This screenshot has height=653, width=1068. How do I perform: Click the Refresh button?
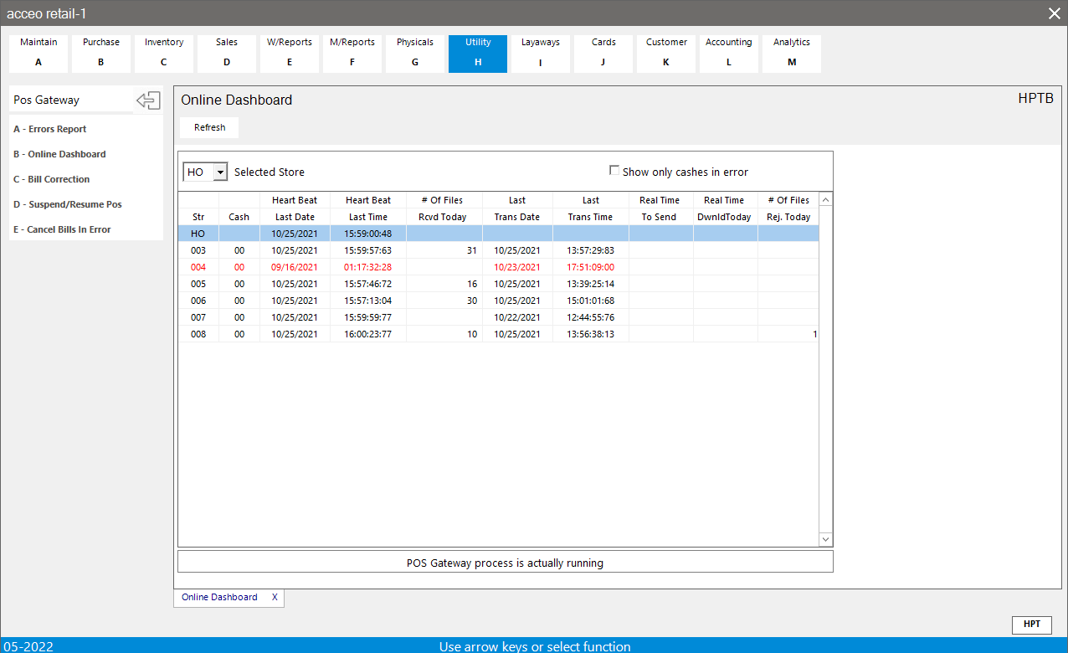point(208,127)
